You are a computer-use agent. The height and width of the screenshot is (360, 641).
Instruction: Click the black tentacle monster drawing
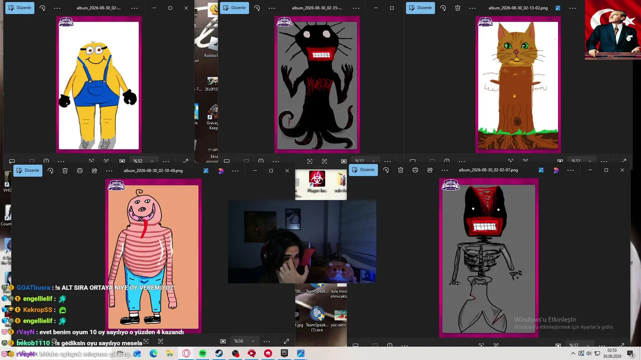(317, 85)
